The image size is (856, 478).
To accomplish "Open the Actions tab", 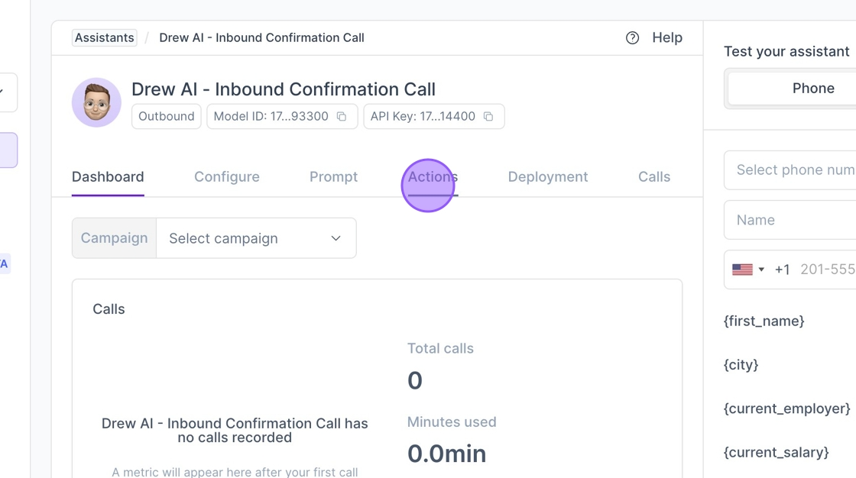I will [433, 177].
